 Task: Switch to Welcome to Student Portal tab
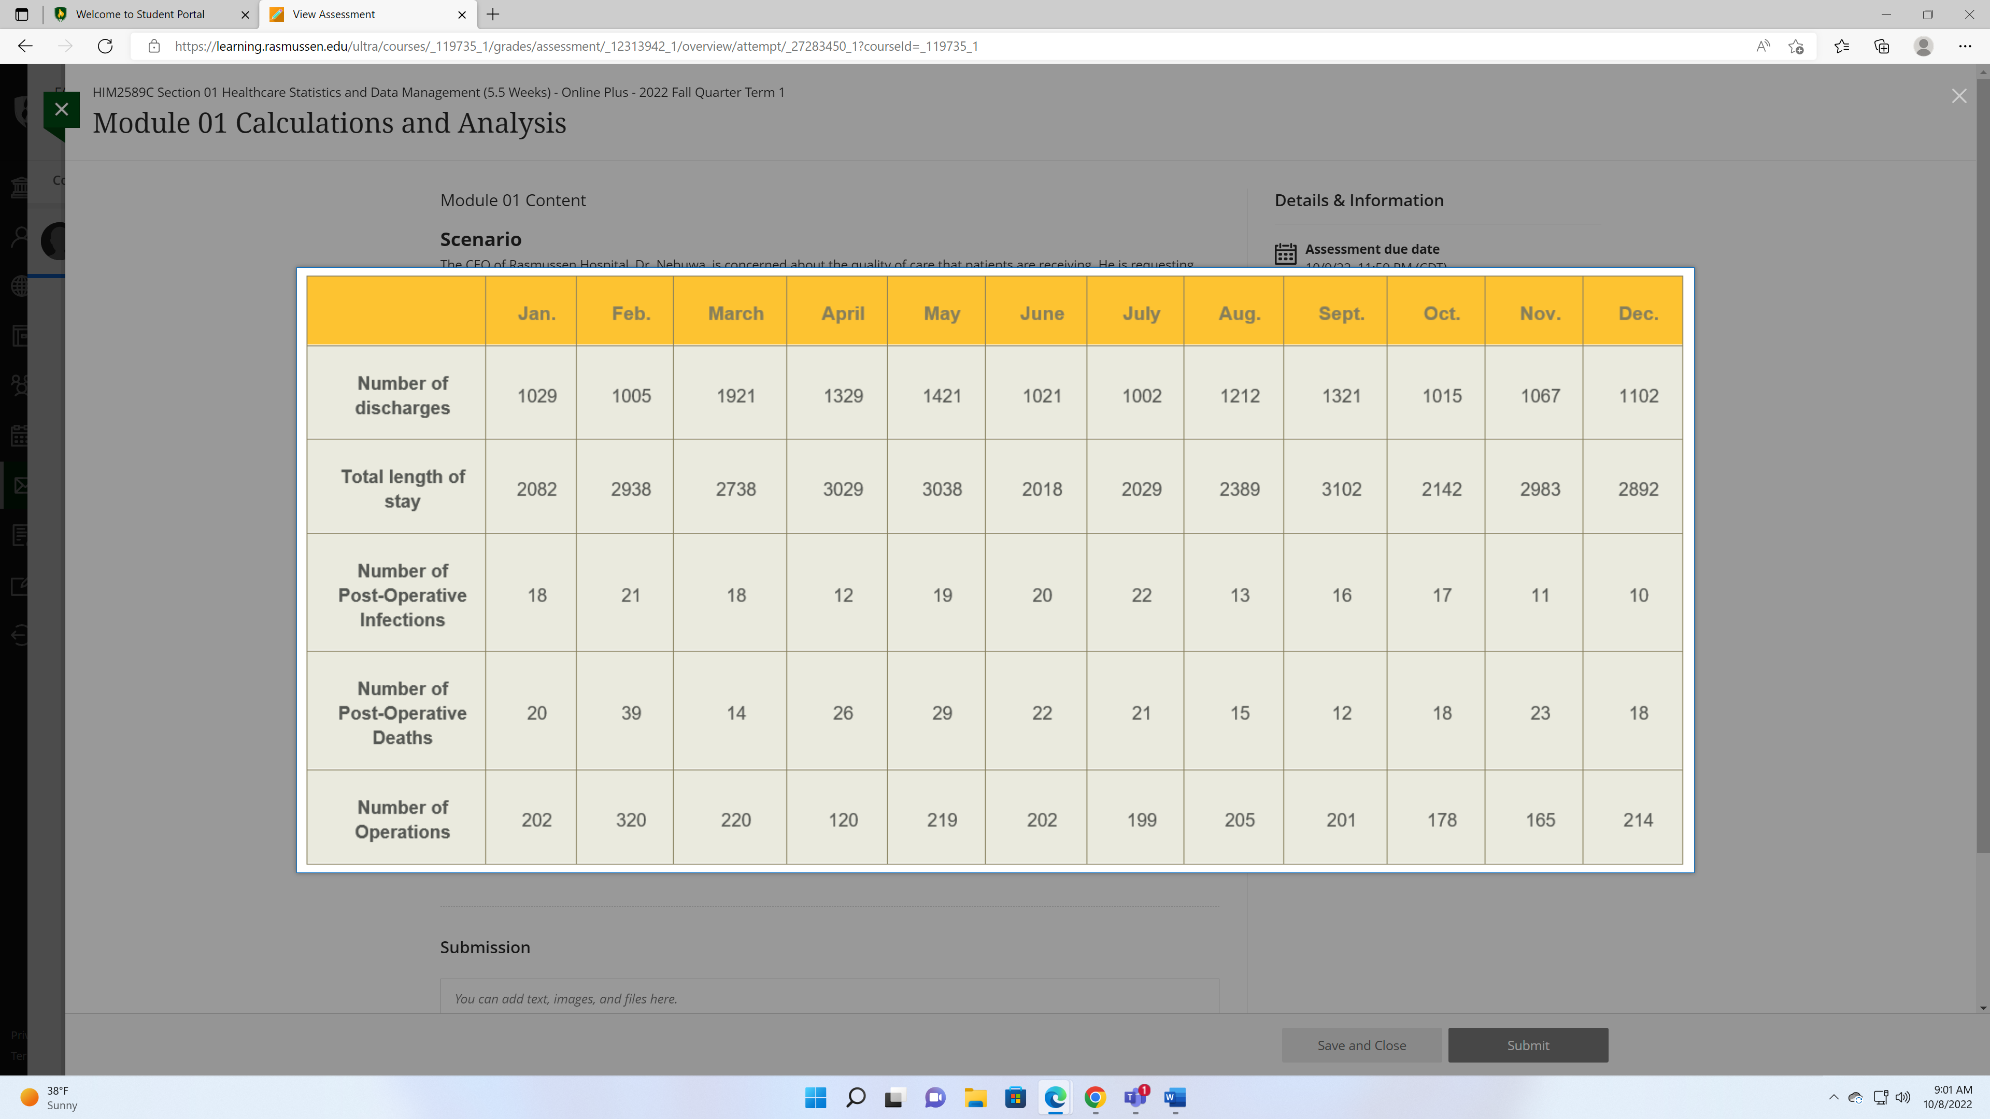tap(140, 14)
